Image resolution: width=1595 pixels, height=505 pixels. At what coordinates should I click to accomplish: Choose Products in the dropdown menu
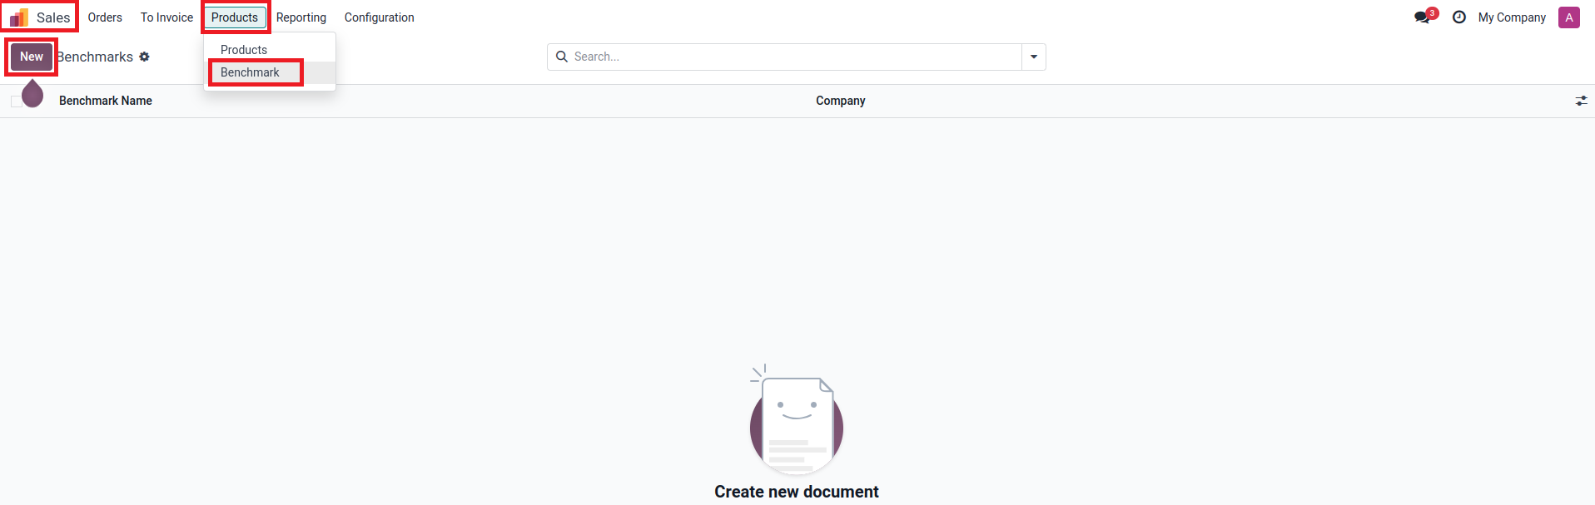click(270, 50)
